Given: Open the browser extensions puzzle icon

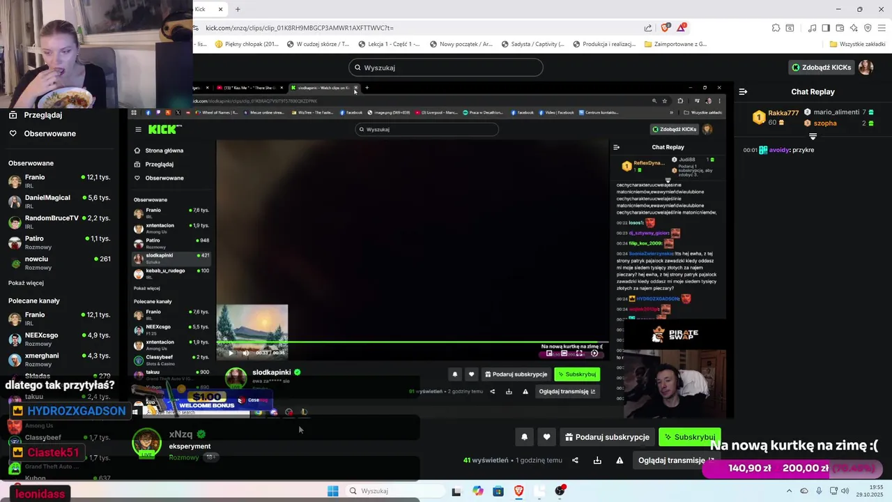Looking at the screenshot, I should [776, 28].
